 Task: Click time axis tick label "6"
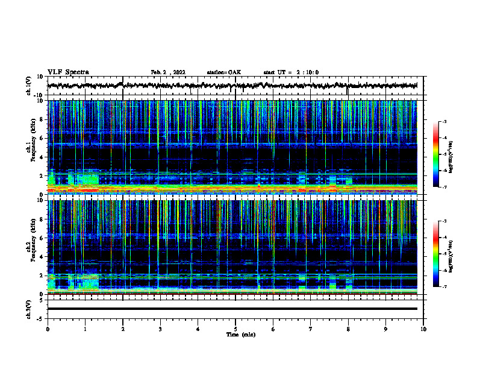(273, 329)
